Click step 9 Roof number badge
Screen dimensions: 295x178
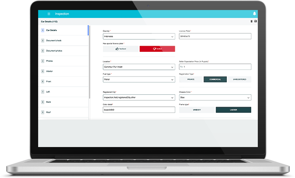pos(43,112)
